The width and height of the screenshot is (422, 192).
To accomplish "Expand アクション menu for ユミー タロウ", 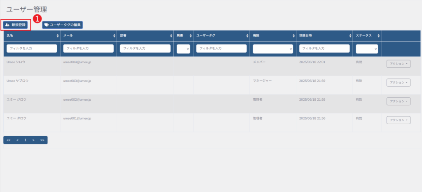I will (x=398, y=120).
